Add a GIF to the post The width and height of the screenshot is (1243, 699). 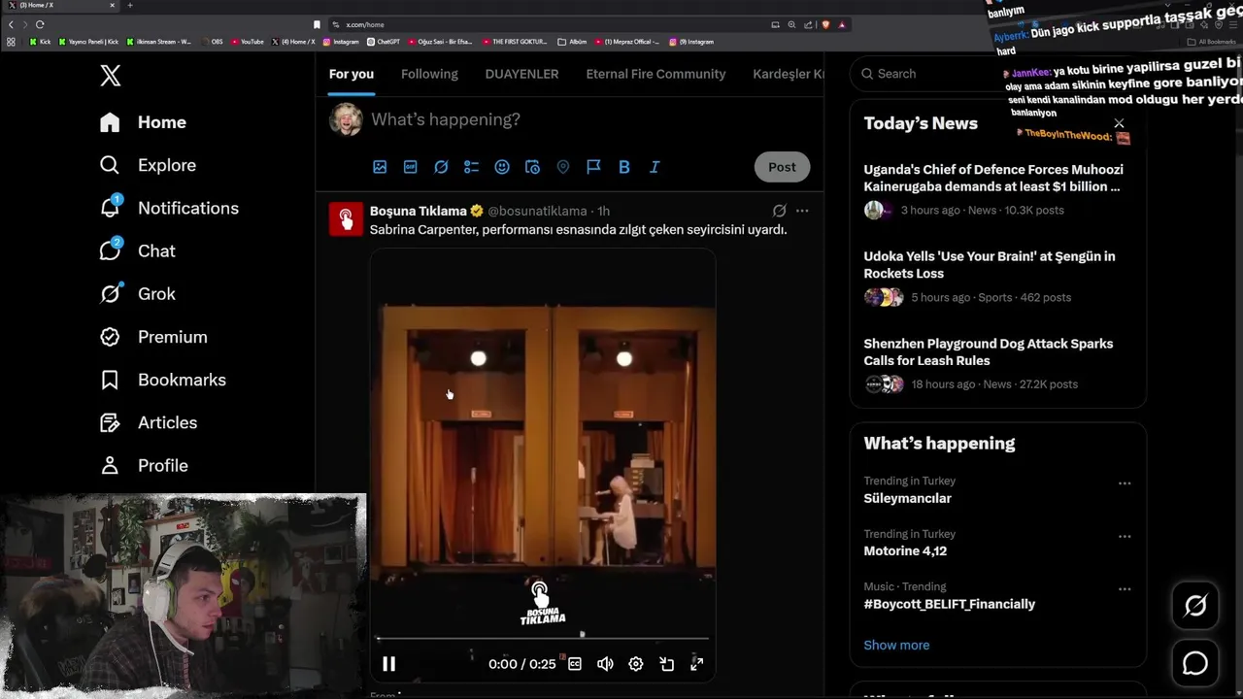tap(410, 167)
